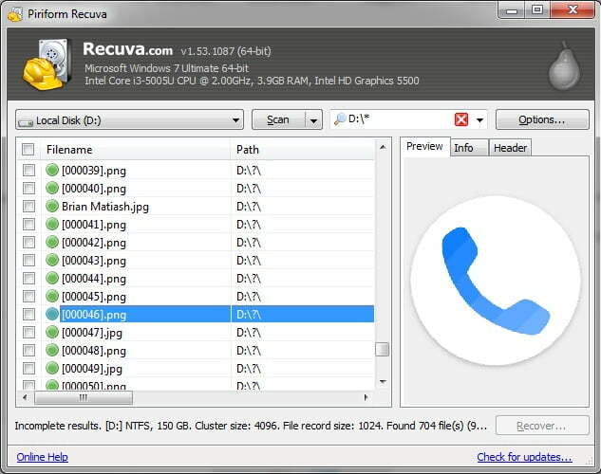This screenshot has width=601, height=474.
Task: Click the green status dot for [000047].jpg
Action: [x=51, y=332]
